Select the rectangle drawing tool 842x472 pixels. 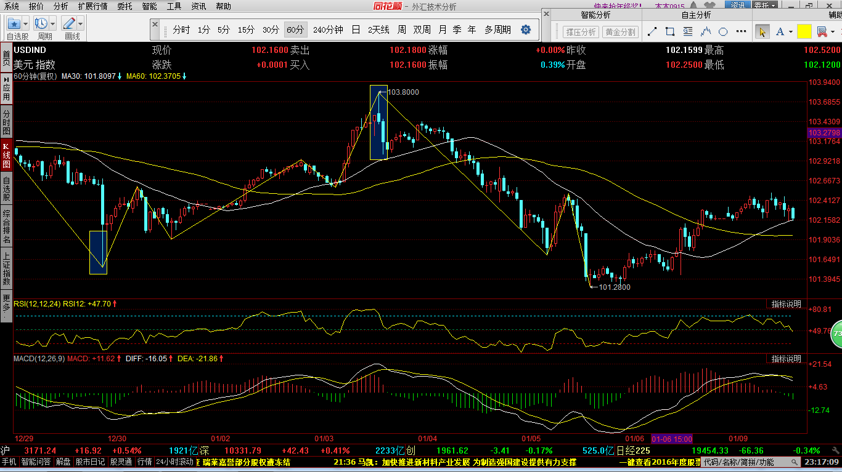(671, 31)
